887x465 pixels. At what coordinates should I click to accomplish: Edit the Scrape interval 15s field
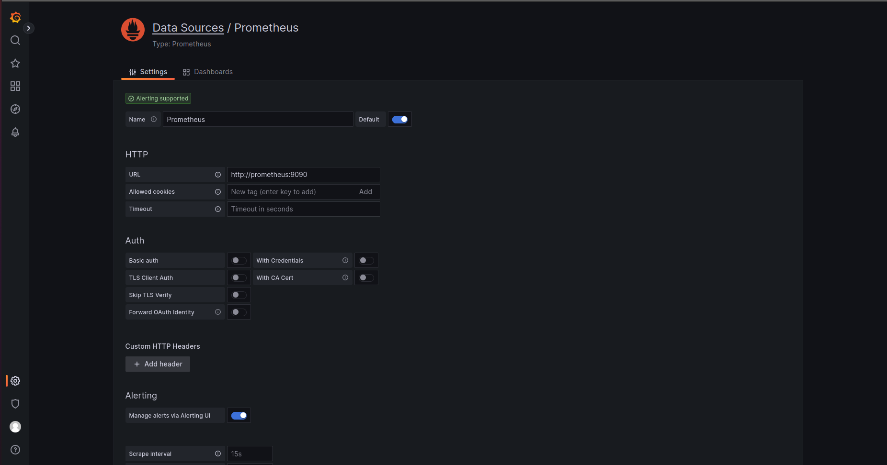250,454
